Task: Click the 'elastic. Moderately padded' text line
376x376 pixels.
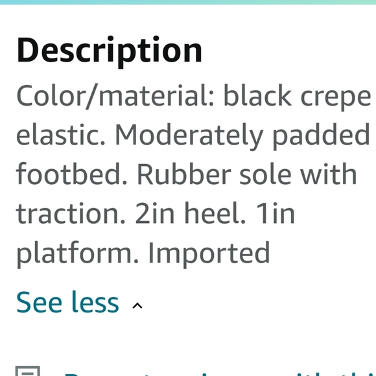Action: tap(193, 136)
